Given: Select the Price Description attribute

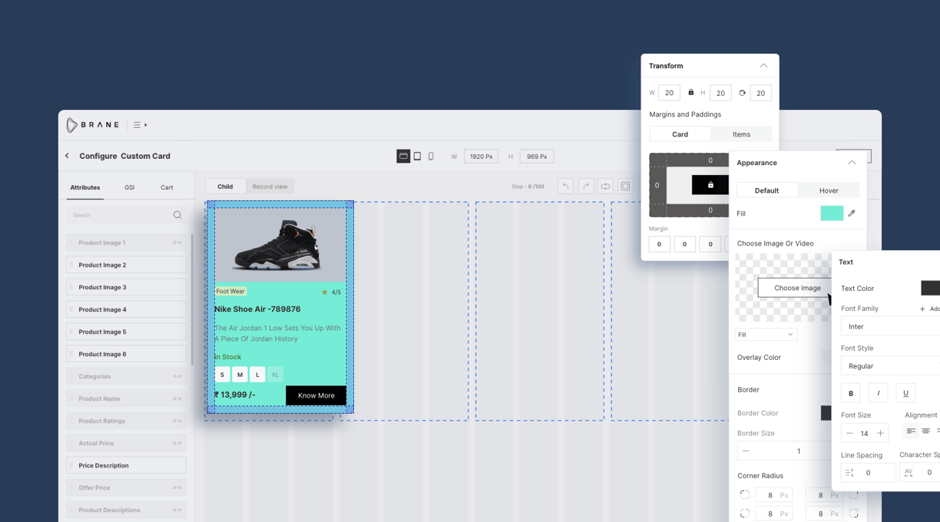Looking at the screenshot, I should pos(126,465).
